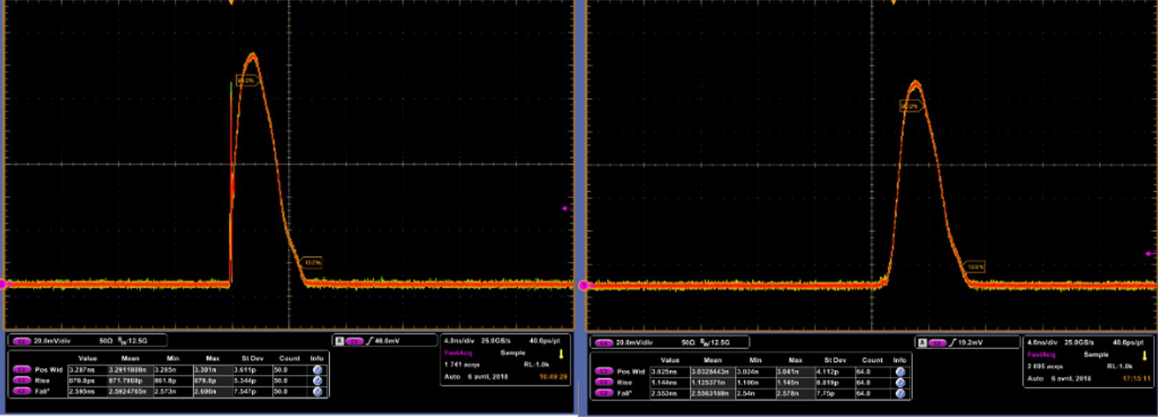Click the 1 741 acqs counter
The height and width of the screenshot is (417, 1158).
tap(462, 364)
